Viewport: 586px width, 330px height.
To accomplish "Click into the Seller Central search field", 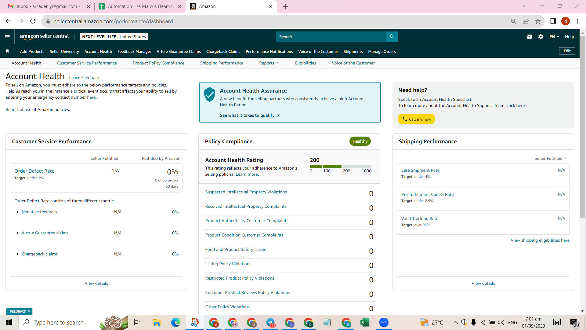I will (331, 37).
